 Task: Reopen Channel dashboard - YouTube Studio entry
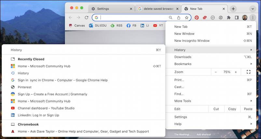(84, 108)
